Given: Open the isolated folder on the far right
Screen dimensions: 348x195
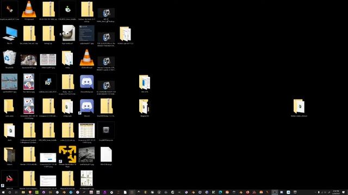Looking at the screenshot, I should click(299, 106).
